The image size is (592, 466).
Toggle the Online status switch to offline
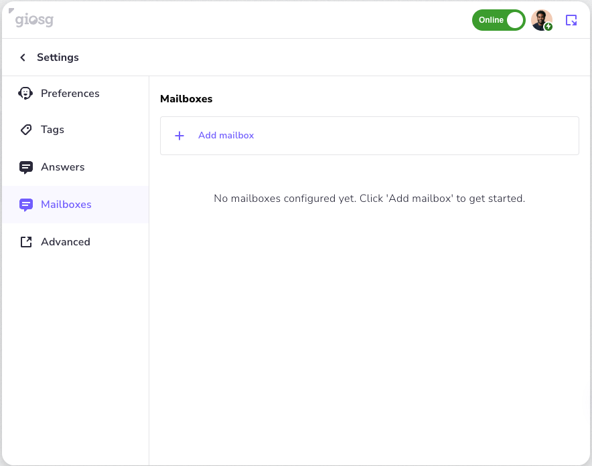(x=499, y=20)
